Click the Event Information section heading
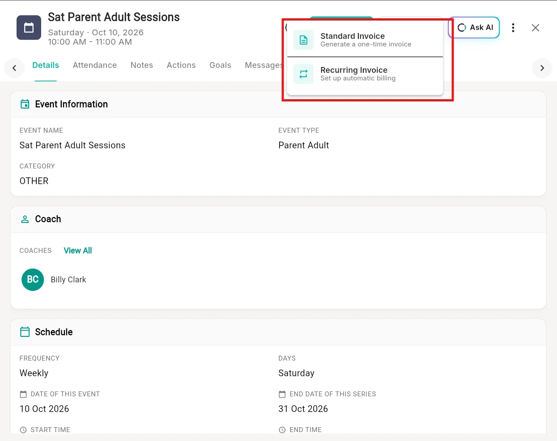Image resolution: width=557 pixels, height=441 pixels. [x=72, y=104]
